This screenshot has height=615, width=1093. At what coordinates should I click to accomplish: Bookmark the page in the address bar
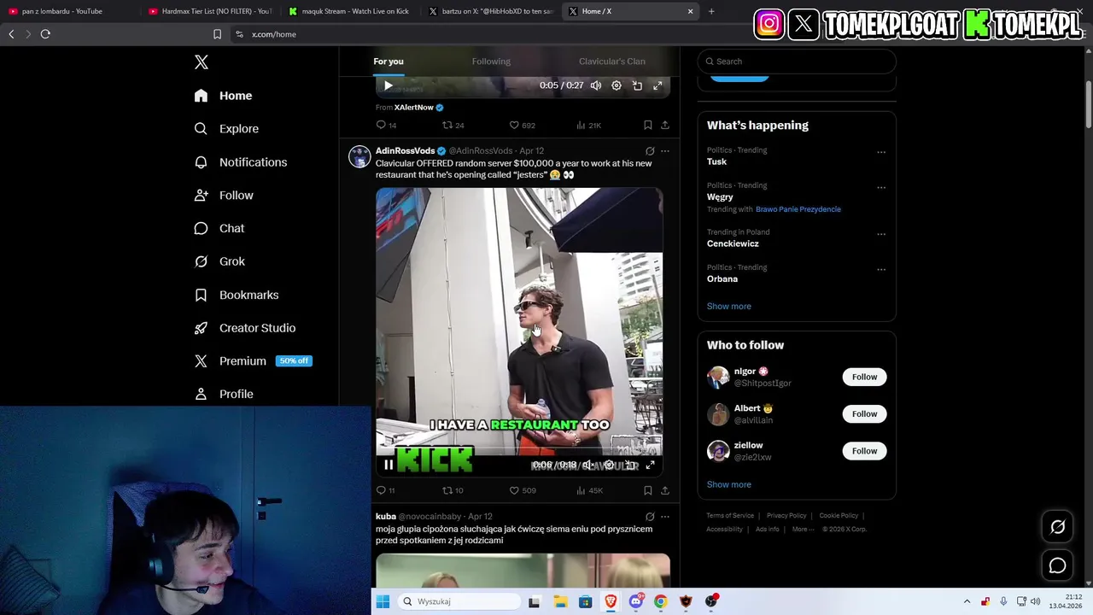(x=217, y=34)
